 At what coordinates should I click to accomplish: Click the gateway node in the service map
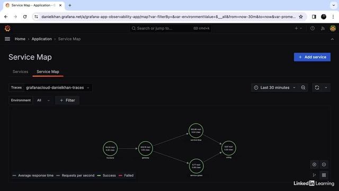click(x=146, y=149)
